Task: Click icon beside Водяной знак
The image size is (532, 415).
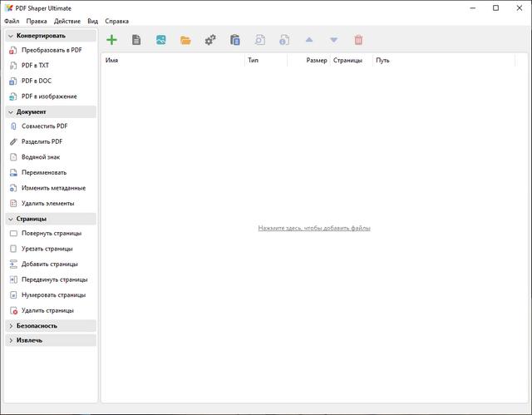Action: (13, 157)
